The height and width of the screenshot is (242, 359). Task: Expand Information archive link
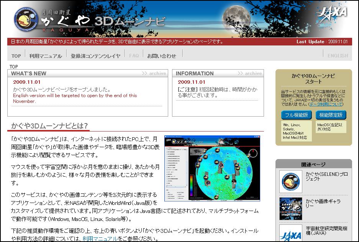pyautogui.click(x=250, y=73)
